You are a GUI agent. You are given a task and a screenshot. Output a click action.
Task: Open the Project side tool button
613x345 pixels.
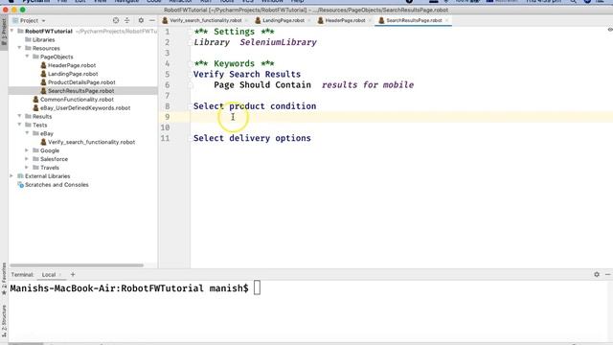(x=4, y=34)
